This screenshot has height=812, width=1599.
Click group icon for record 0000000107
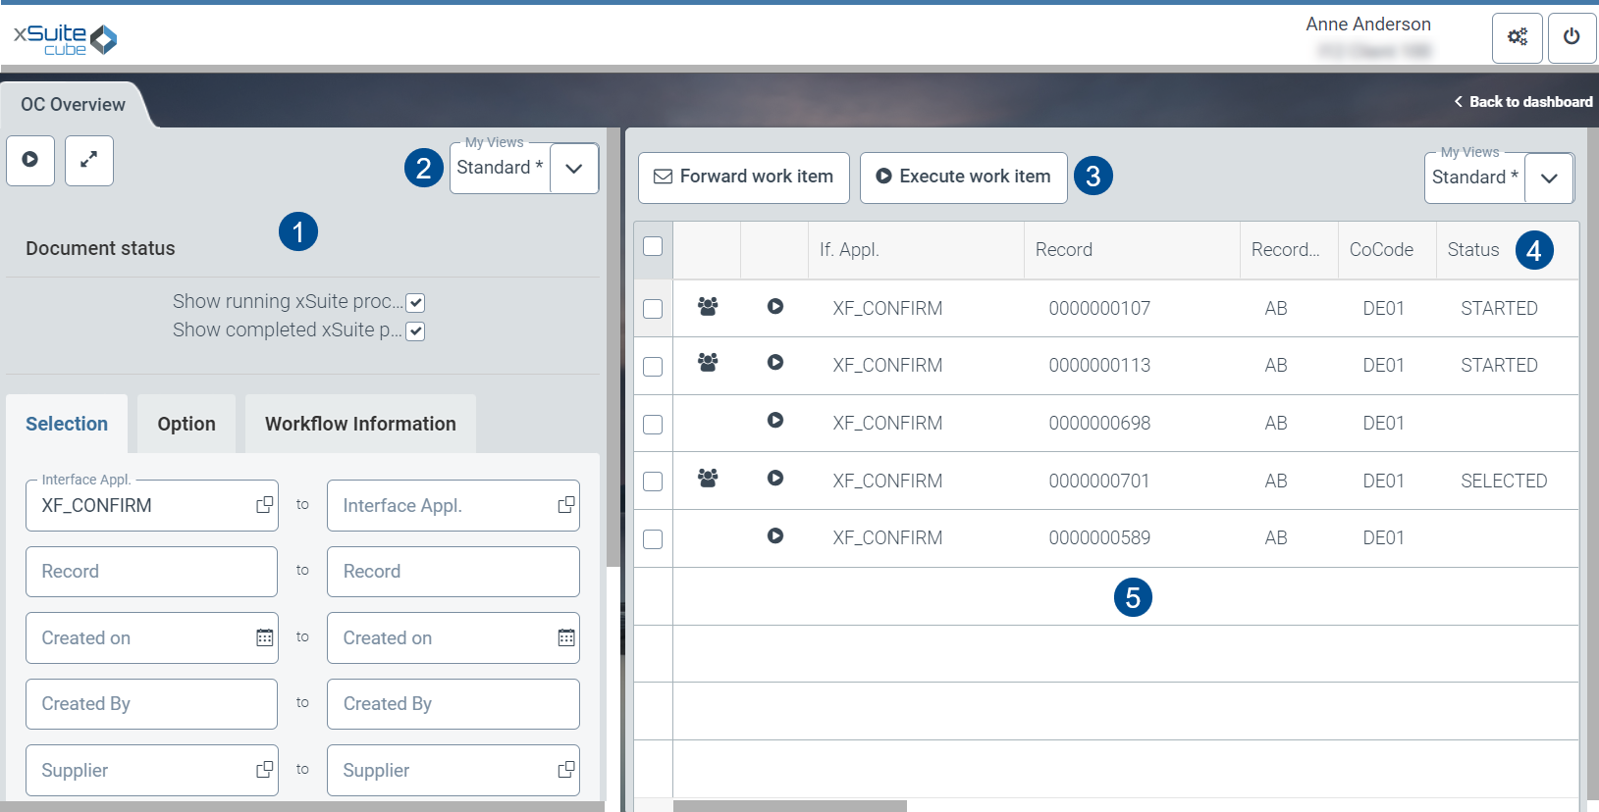click(x=707, y=307)
